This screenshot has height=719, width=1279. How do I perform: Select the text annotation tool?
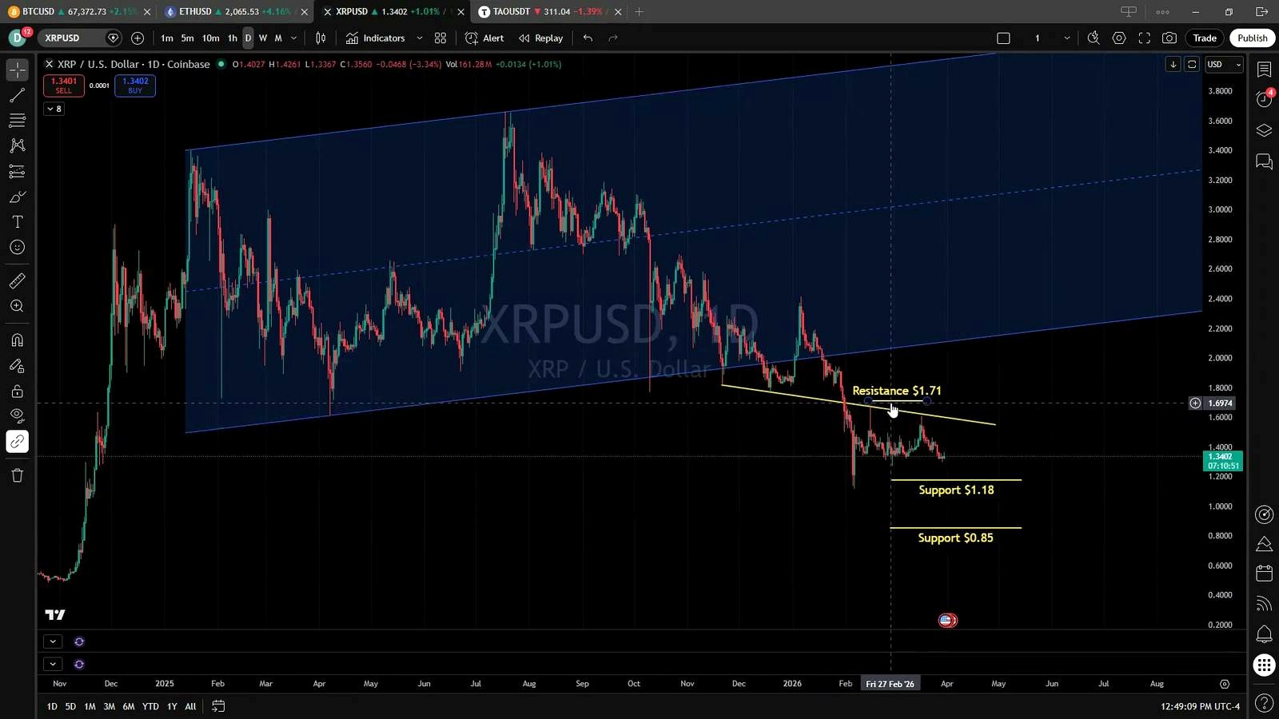click(x=17, y=222)
